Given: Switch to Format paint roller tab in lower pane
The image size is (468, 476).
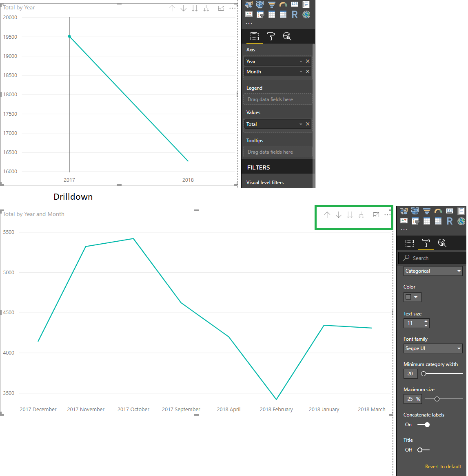Looking at the screenshot, I should (x=426, y=243).
